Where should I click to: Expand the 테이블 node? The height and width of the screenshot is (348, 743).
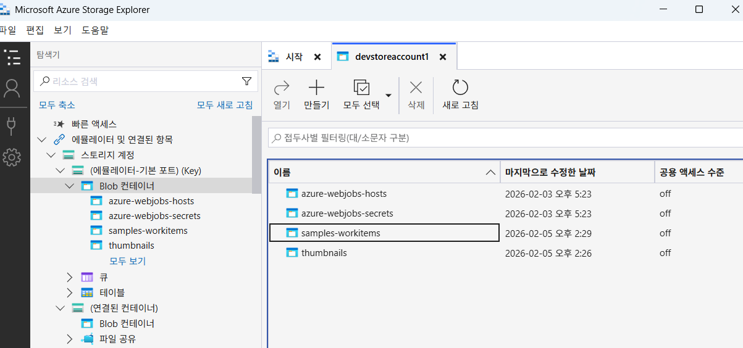click(x=69, y=292)
